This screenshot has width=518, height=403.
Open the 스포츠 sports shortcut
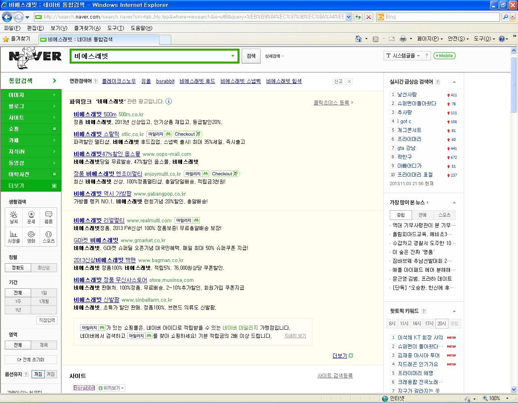pos(49,237)
